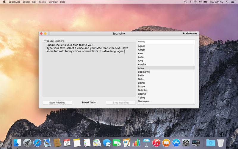Open Keynote podium icon in Dock

point(146,143)
